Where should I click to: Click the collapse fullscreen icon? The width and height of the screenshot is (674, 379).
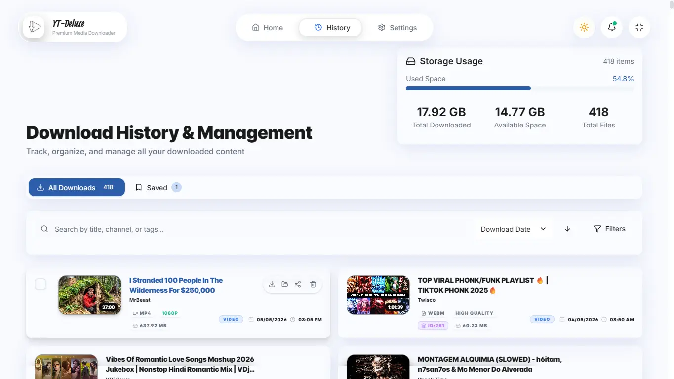coord(639,27)
